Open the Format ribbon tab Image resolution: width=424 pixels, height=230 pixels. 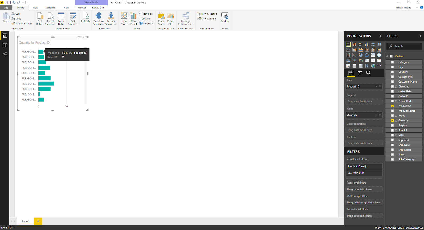click(x=82, y=8)
